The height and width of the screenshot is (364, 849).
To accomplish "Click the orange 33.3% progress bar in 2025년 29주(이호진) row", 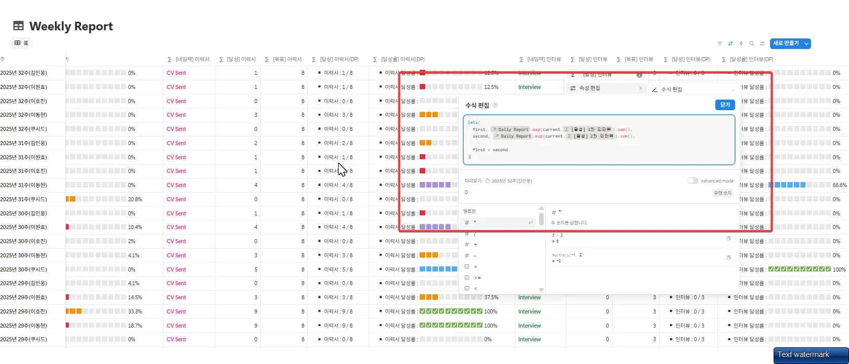I will click(x=96, y=311).
